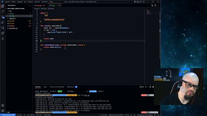Open the Terminal menu in menu bar
This screenshot has width=207, height=116.
tap(45, 2)
